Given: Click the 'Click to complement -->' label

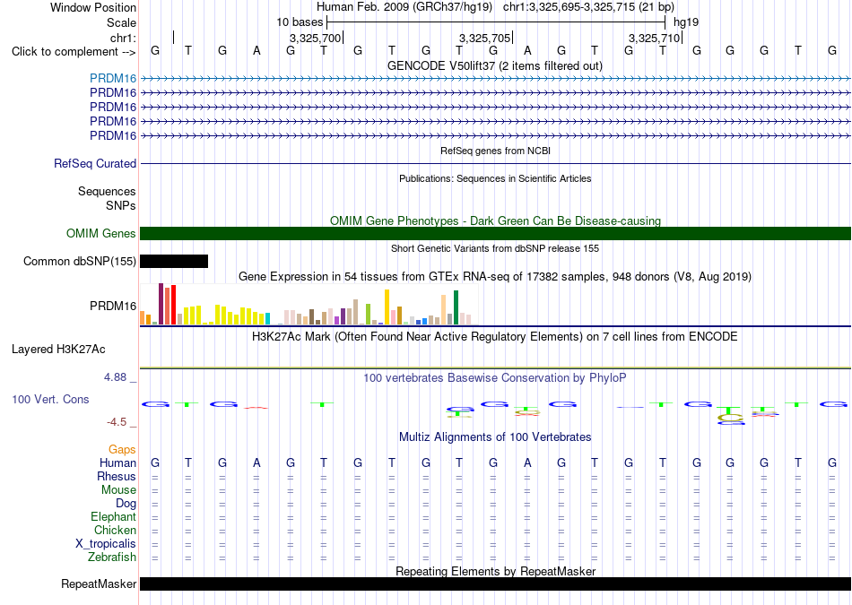Looking at the screenshot, I should pyautogui.click(x=74, y=52).
